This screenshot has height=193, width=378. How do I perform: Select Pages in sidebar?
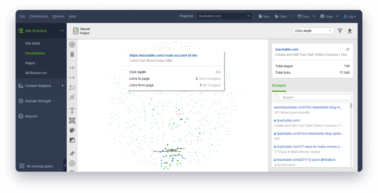(x=30, y=63)
